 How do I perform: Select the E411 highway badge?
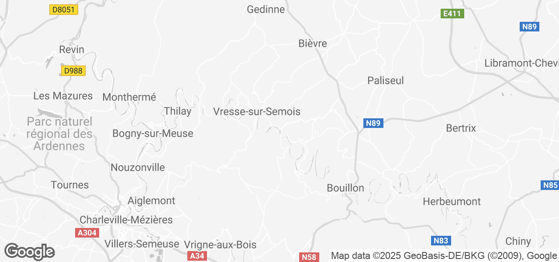452,14
